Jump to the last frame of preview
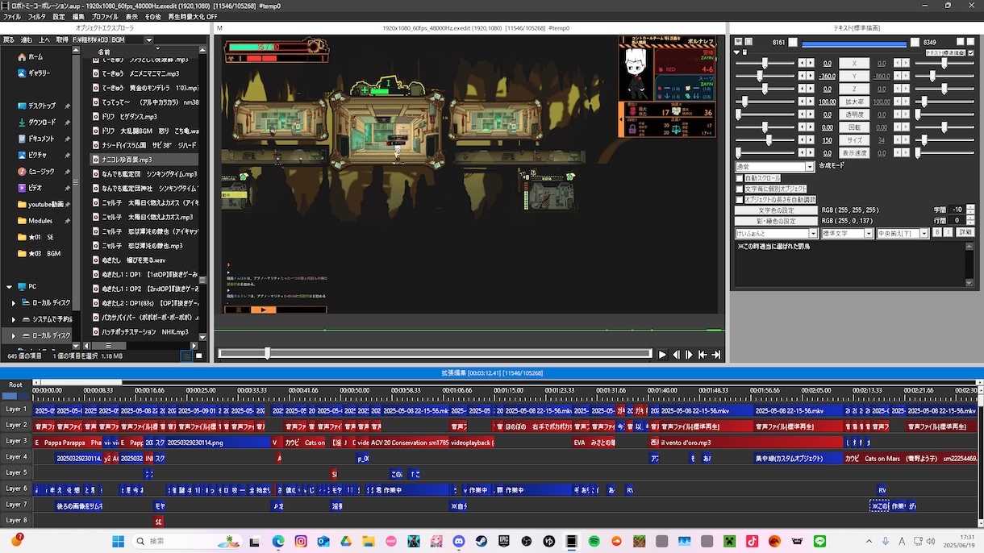This screenshot has height=553, width=984. [716, 354]
